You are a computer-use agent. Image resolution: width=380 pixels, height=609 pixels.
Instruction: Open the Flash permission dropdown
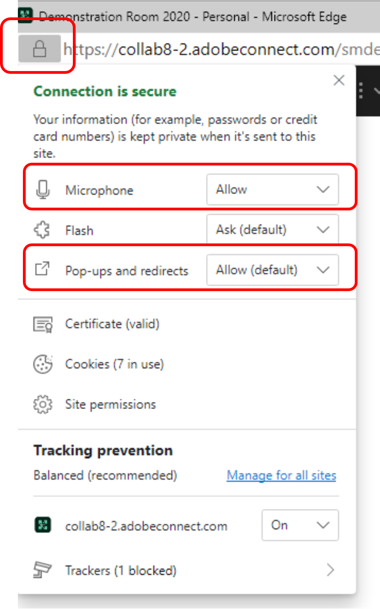click(x=272, y=229)
